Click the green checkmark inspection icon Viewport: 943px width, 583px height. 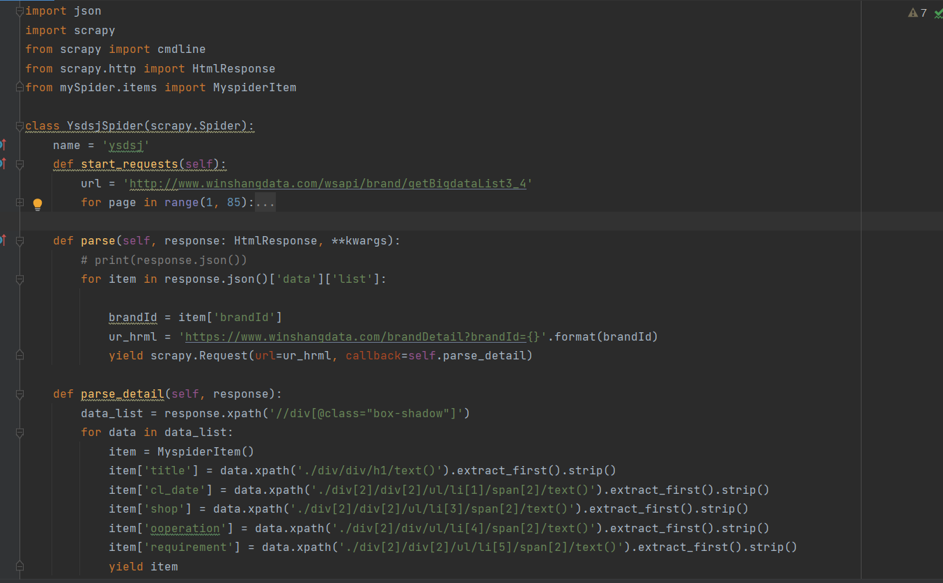click(x=937, y=13)
